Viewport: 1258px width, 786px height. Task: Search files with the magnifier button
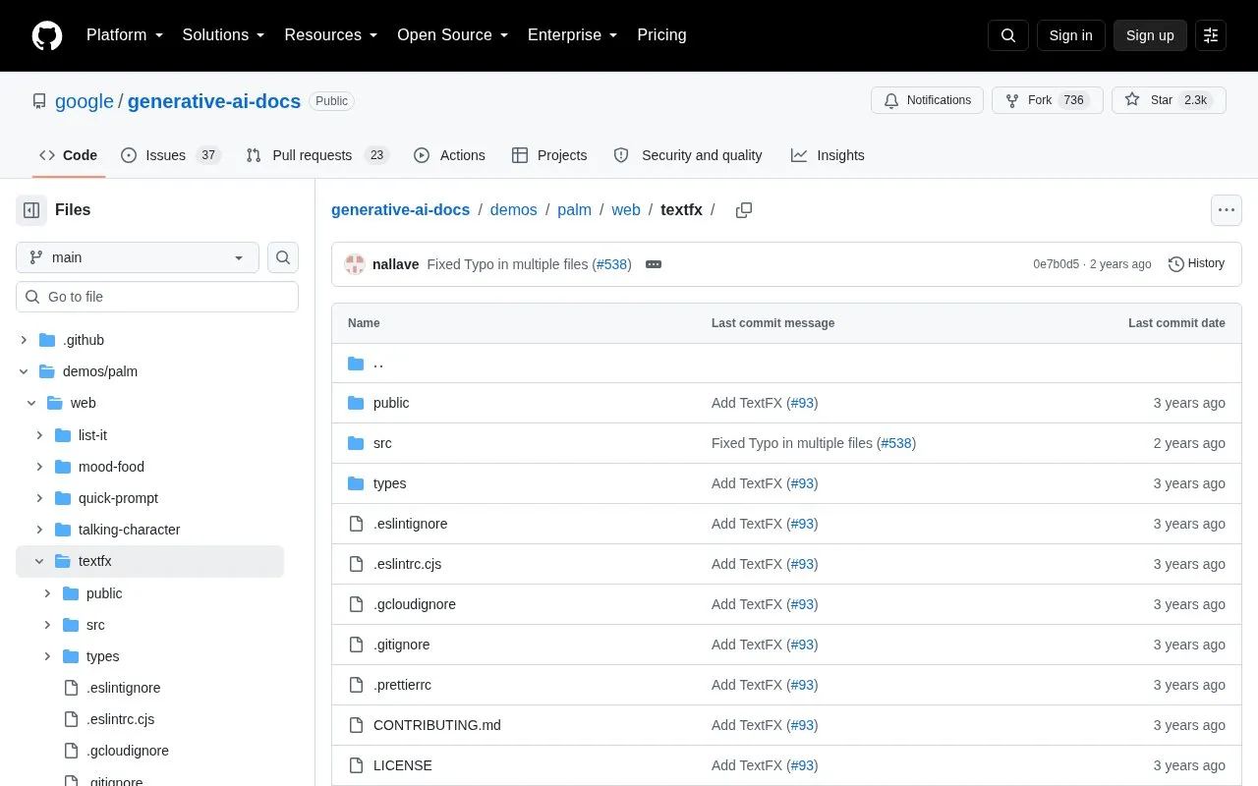[x=283, y=257]
